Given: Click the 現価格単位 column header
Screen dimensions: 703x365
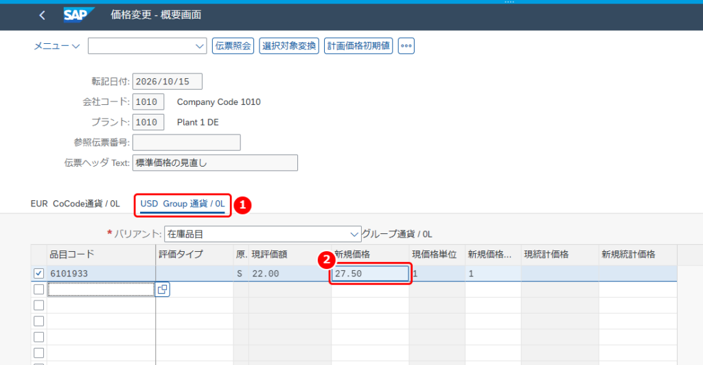Looking at the screenshot, I should [x=437, y=255].
